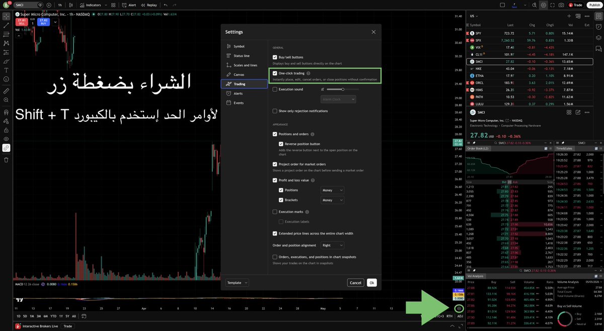Toggle Extended price lines checkbox
The width and height of the screenshot is (604, 331).
tap(275, 233)
